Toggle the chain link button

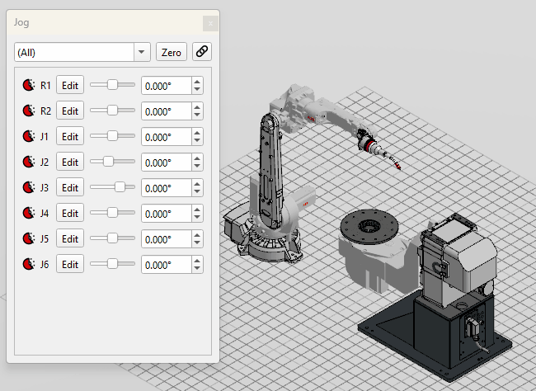pos(202,52)
